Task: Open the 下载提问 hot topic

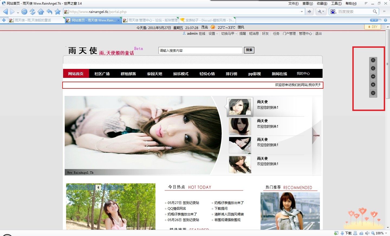Action: pos(221,209)
